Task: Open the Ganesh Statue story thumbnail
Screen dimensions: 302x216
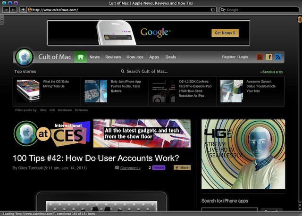Action: [x=232, y=91]
